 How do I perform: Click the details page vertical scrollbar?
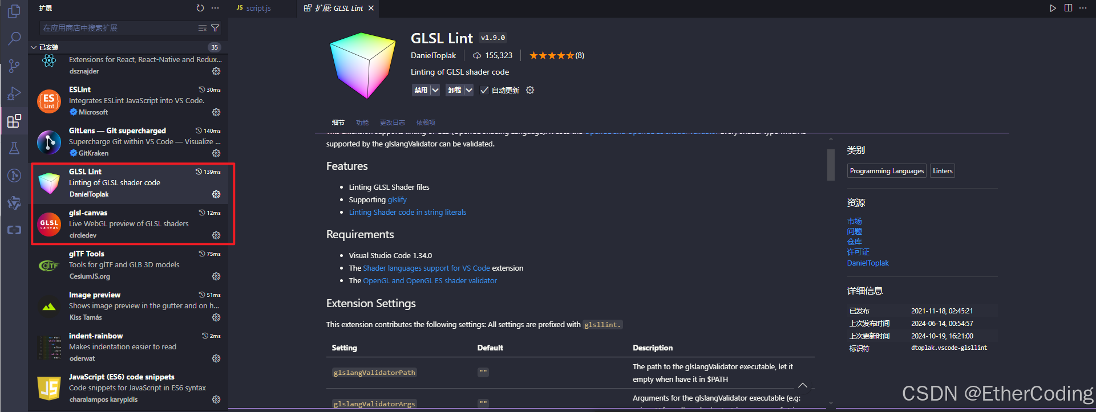click(831, 165)
